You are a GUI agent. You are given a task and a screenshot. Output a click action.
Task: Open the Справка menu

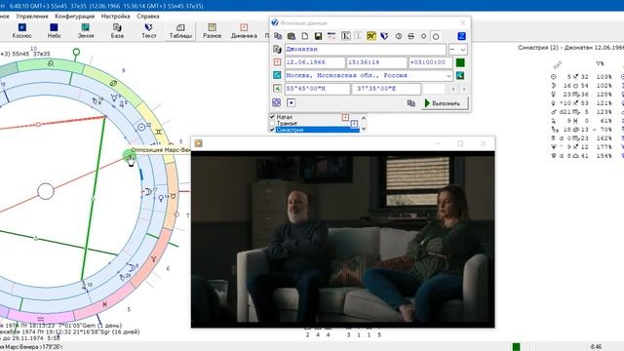click(x=148, y=17)
